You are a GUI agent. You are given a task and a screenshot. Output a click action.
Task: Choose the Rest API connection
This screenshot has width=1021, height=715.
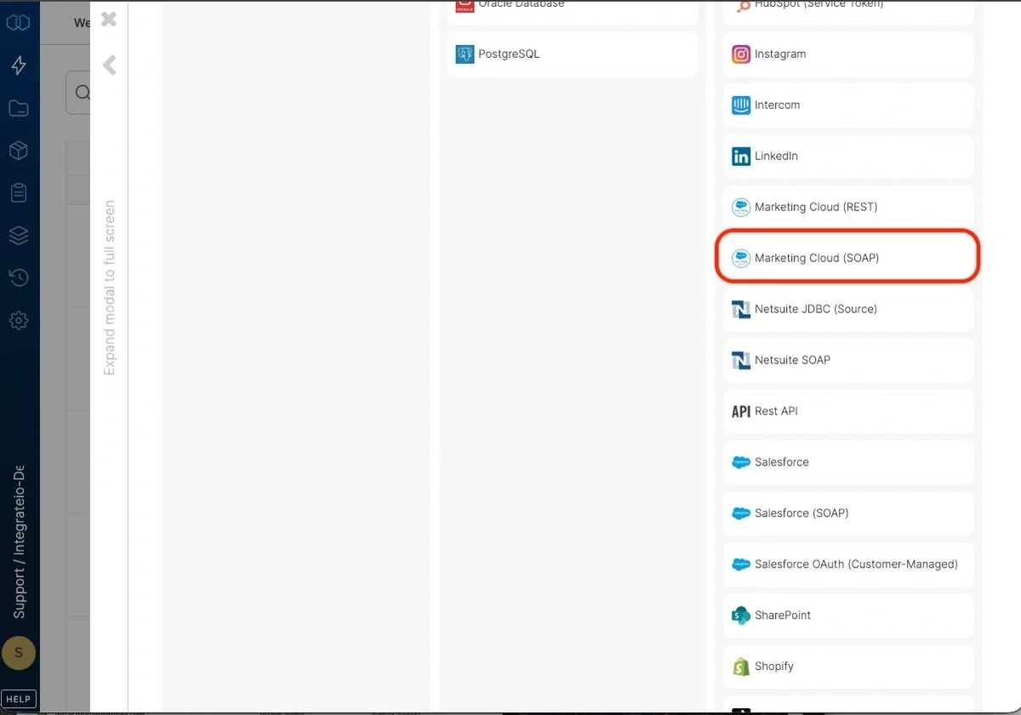(x=849, y=411)
